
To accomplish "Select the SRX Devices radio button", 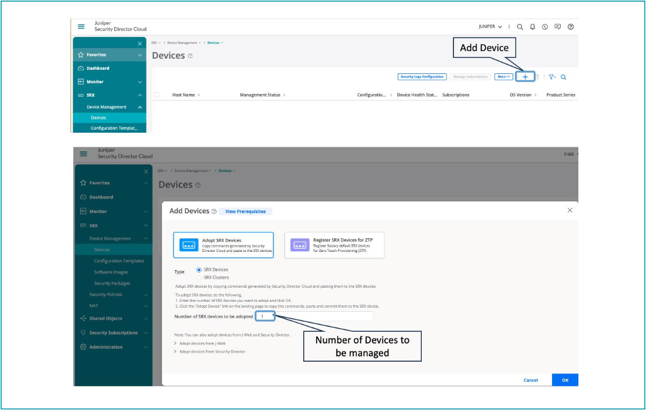I will coord(199,269).
